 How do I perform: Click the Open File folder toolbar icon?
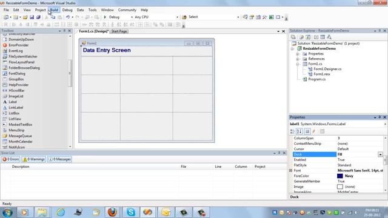point(25,18)
